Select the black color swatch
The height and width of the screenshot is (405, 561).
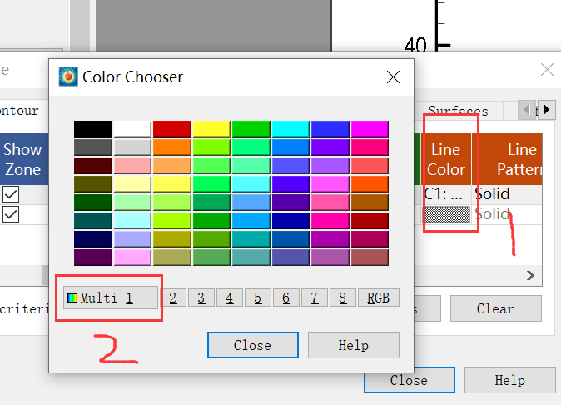[93, 129]
